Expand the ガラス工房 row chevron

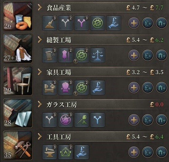click(40, 105)
